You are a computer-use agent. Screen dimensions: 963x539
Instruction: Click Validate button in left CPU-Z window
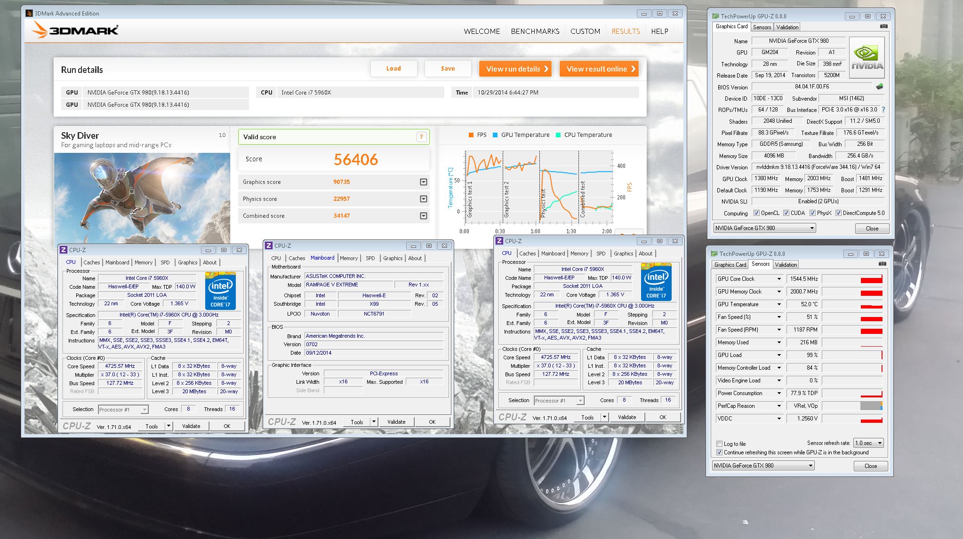click(191, 426)
